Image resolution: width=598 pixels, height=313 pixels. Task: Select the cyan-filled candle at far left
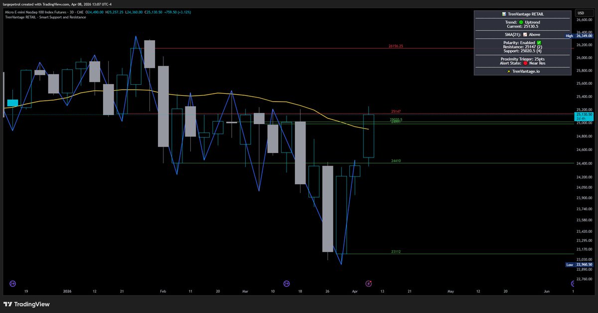coord(12,103)
